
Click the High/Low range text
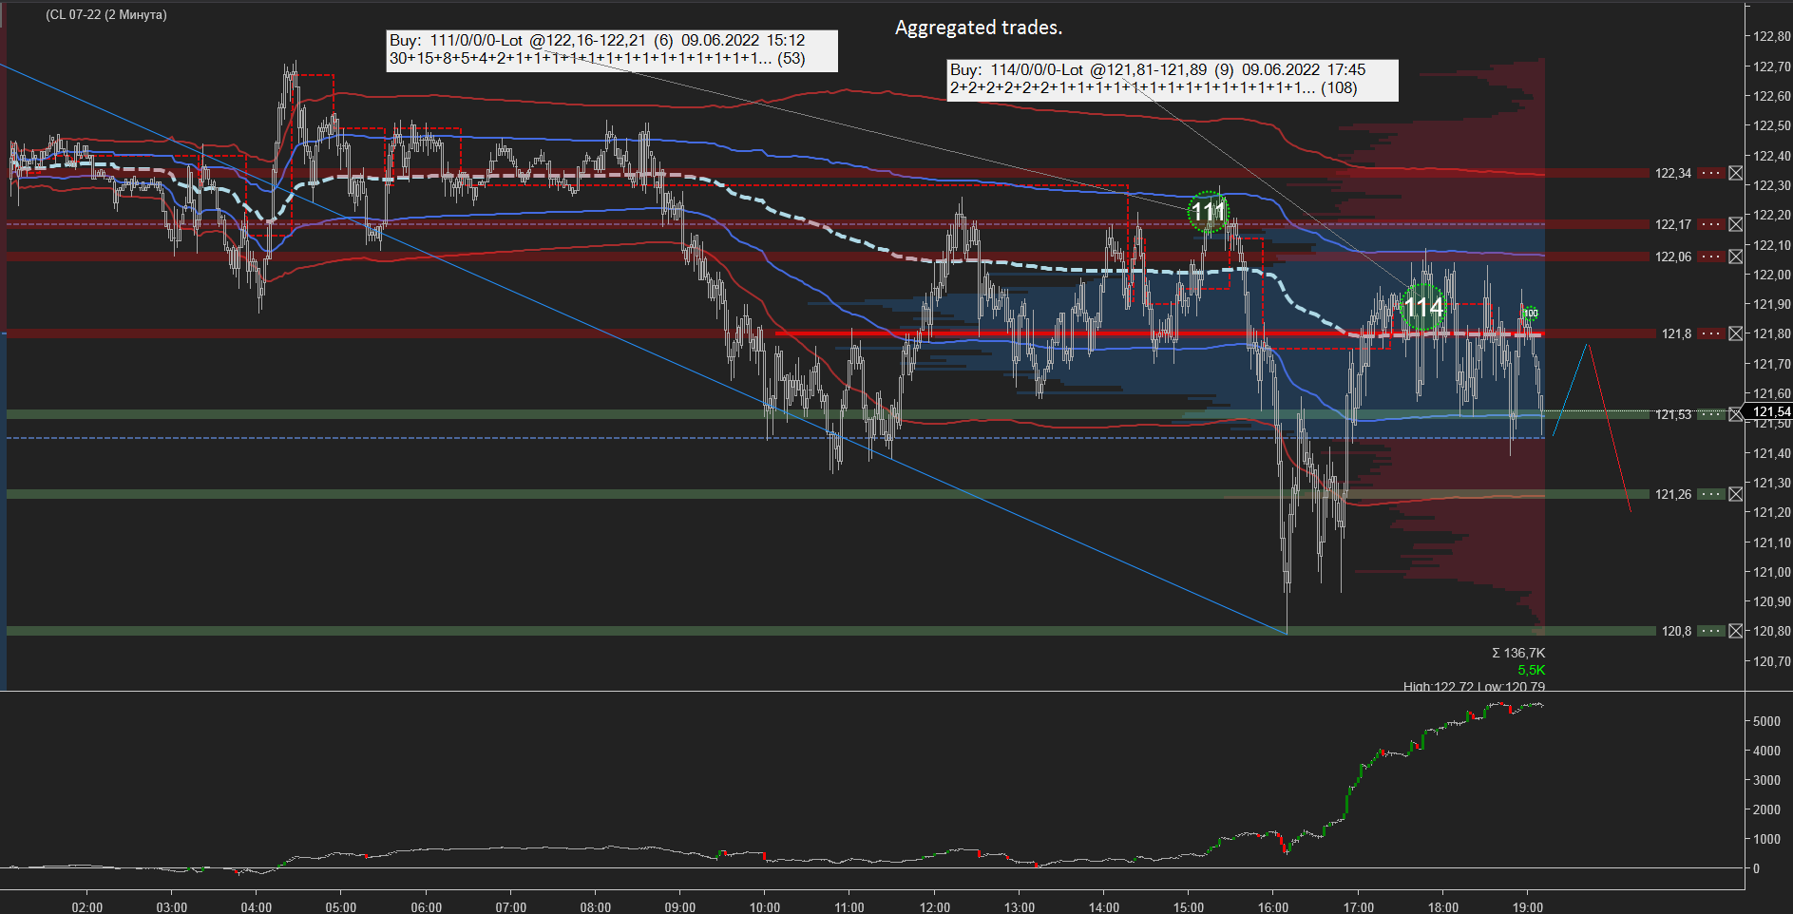pos(1474,685)
